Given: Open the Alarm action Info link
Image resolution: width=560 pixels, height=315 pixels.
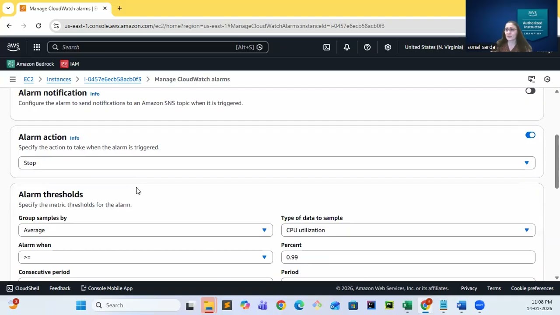Looking at the screenshot, I should pyautogui.click(x=74, y=138).
